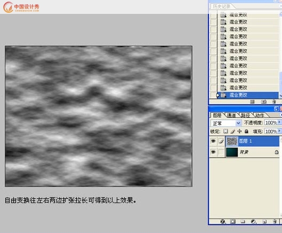Click the 图层 1 layer thumbnail
282x233 pixels.
[232, 141]
